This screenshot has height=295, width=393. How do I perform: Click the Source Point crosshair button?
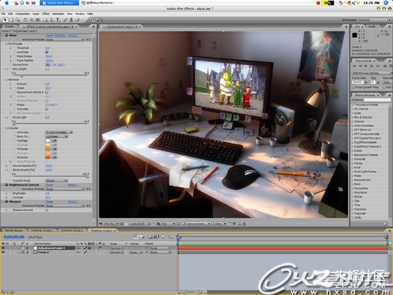click(x=48, y=65)
